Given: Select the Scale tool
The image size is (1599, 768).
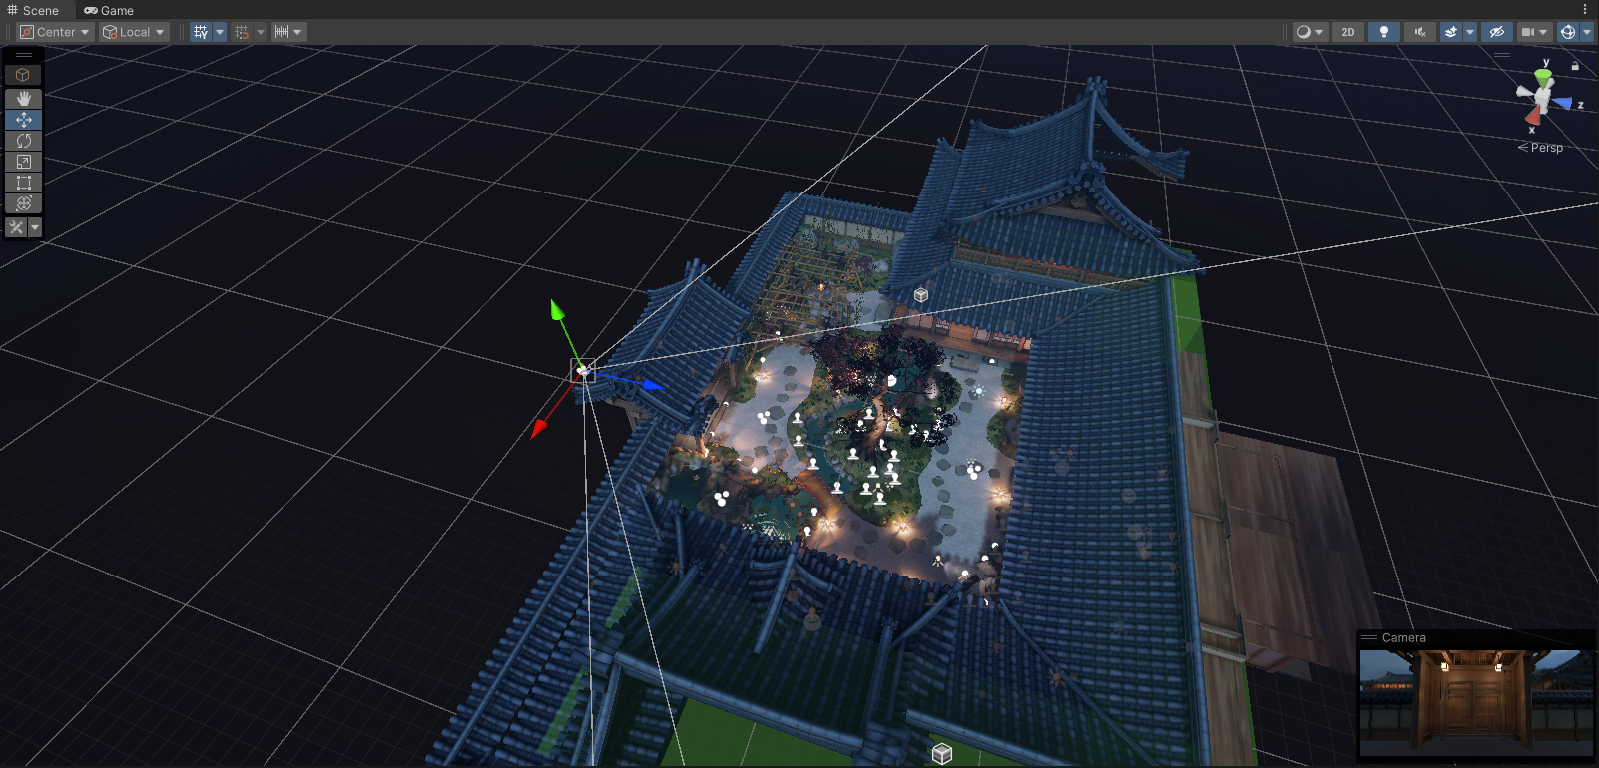Looking at the screenshot, I should (24, 161).
